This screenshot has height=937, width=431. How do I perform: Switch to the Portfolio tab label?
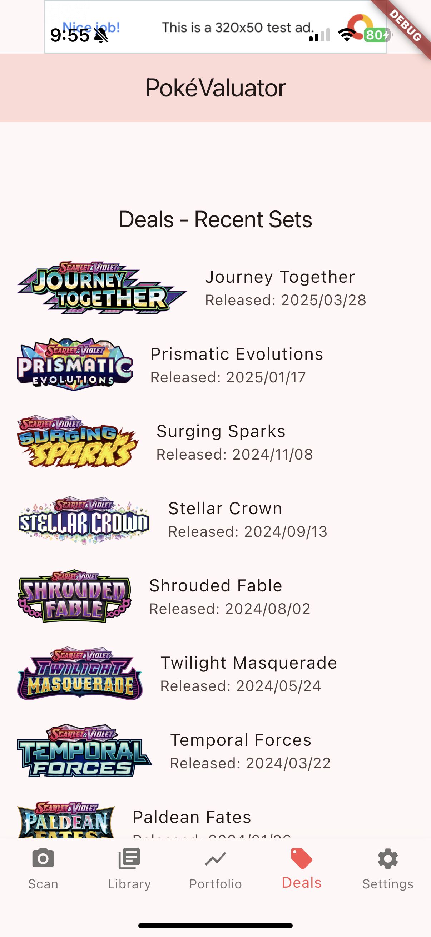[215, 884]
